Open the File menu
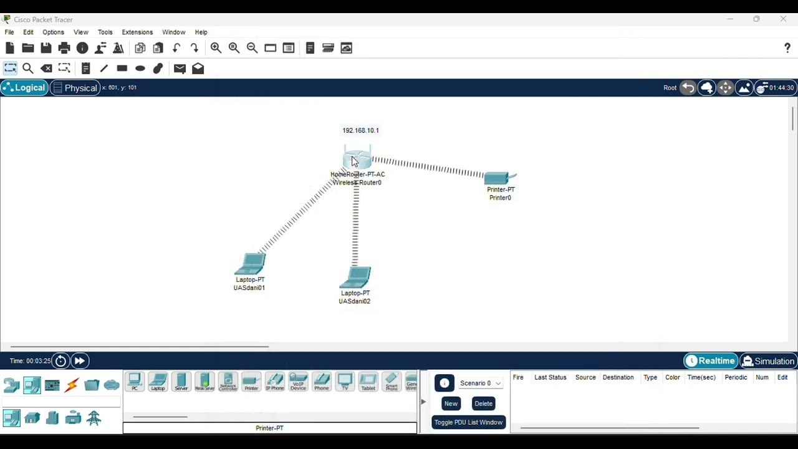 tap(9, 32)
